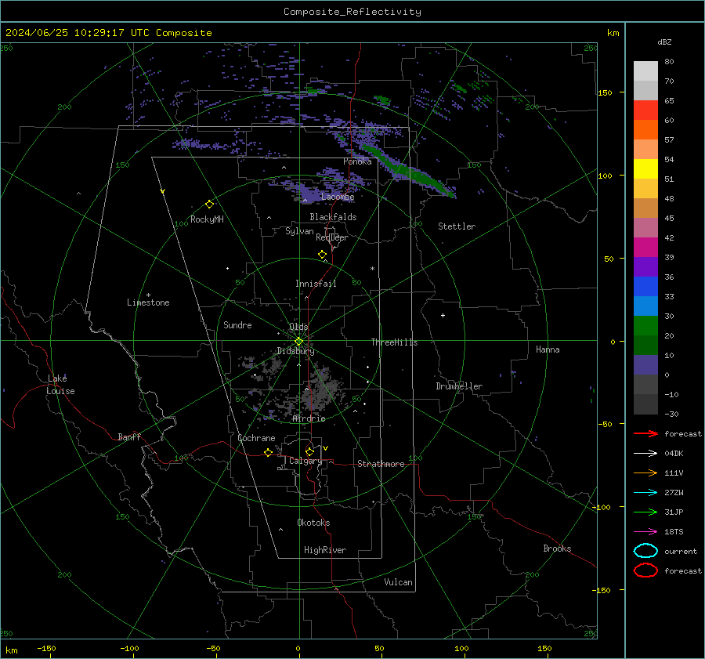Click the Calgary city label
705x659 pixels.
(x=305, y=461)
